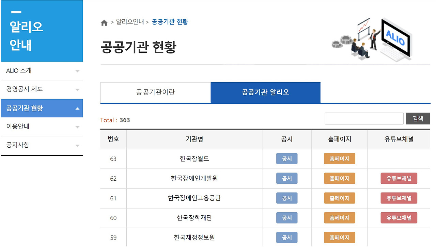Screen dimensions: 436x247
Task: Click 공공기관 현황 breadcrumb link
Action: [170, 22]
